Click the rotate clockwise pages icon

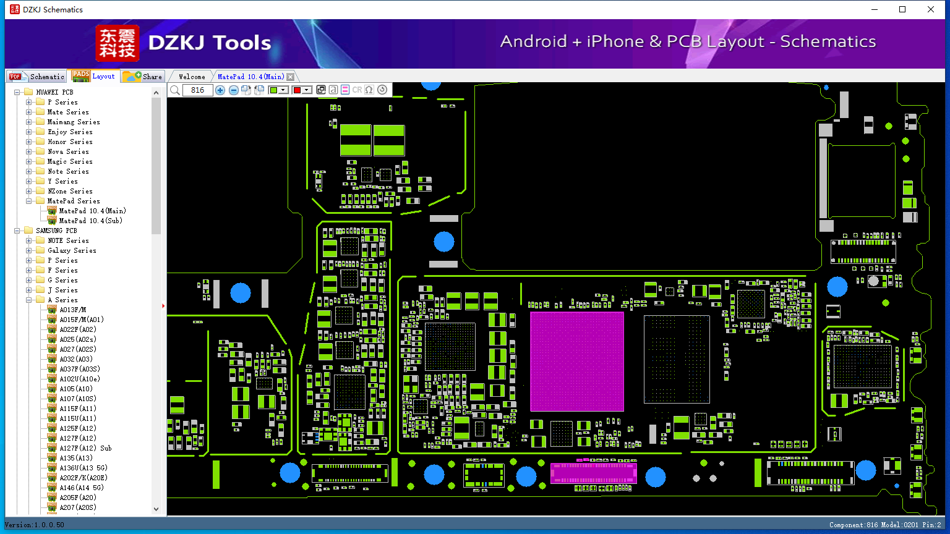coord(246,90)
